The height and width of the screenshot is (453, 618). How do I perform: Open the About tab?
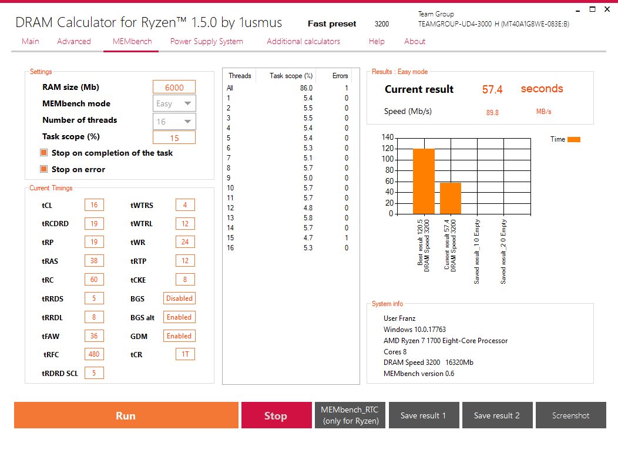click(415, 41)
